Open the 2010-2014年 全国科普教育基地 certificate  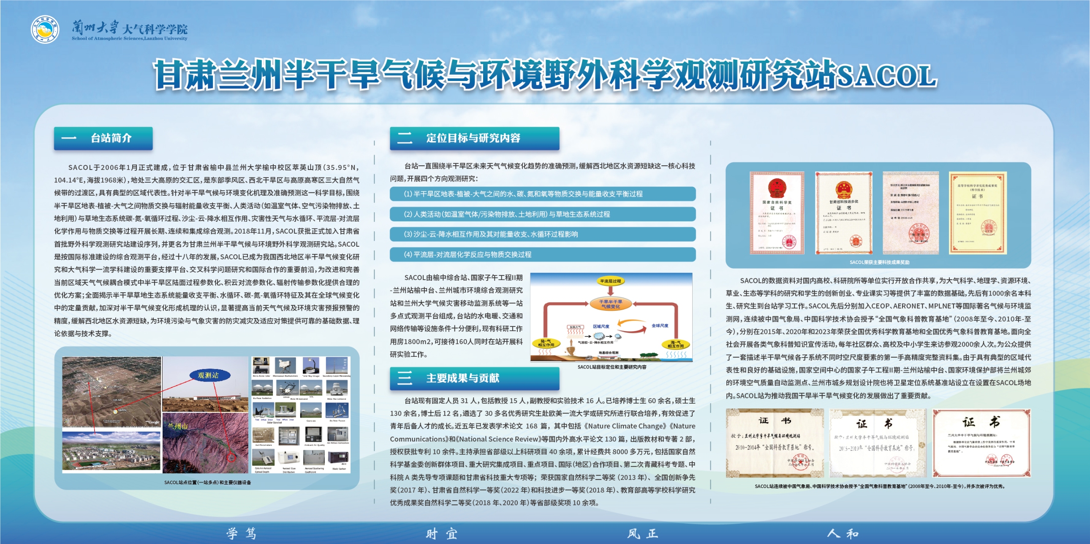[775, 443]
